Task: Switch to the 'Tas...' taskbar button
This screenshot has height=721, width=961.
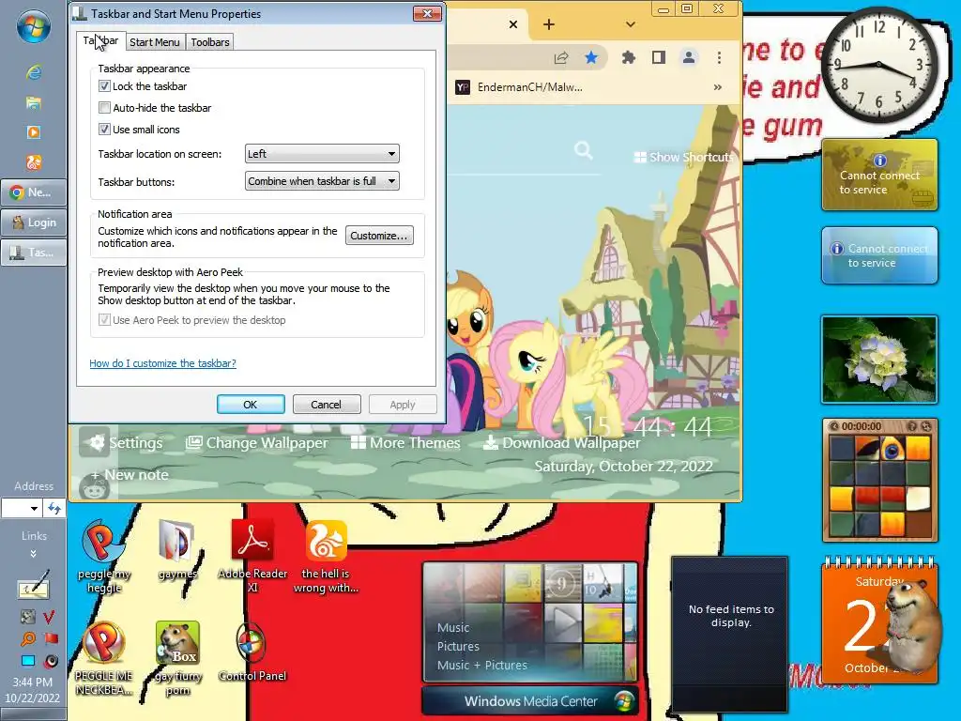Action: pyautogui.click(x=33, y=252)
